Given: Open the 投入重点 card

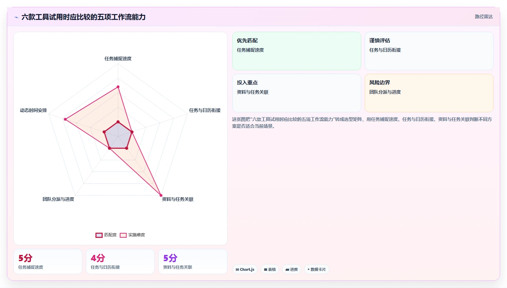Looking at the screenshot, I should pos(297,93).
